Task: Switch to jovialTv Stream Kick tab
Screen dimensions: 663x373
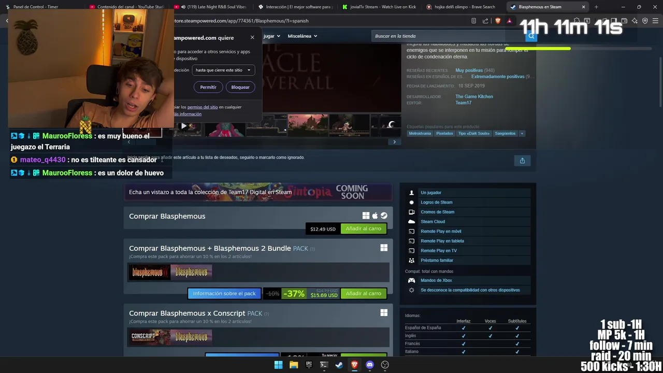Action: click(379, 7)
